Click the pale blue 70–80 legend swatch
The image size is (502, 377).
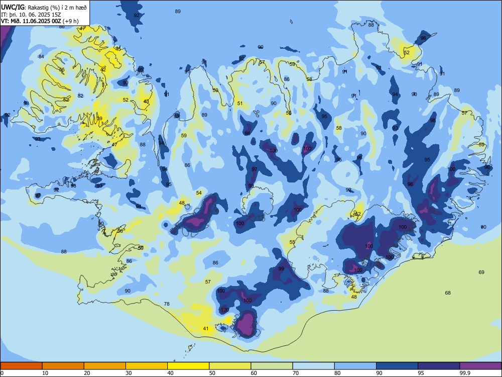[313, 366]
